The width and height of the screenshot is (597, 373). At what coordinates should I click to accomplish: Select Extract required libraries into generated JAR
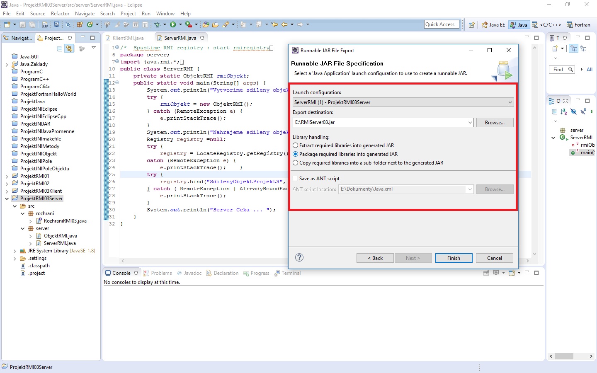click(x=295, y=145)
